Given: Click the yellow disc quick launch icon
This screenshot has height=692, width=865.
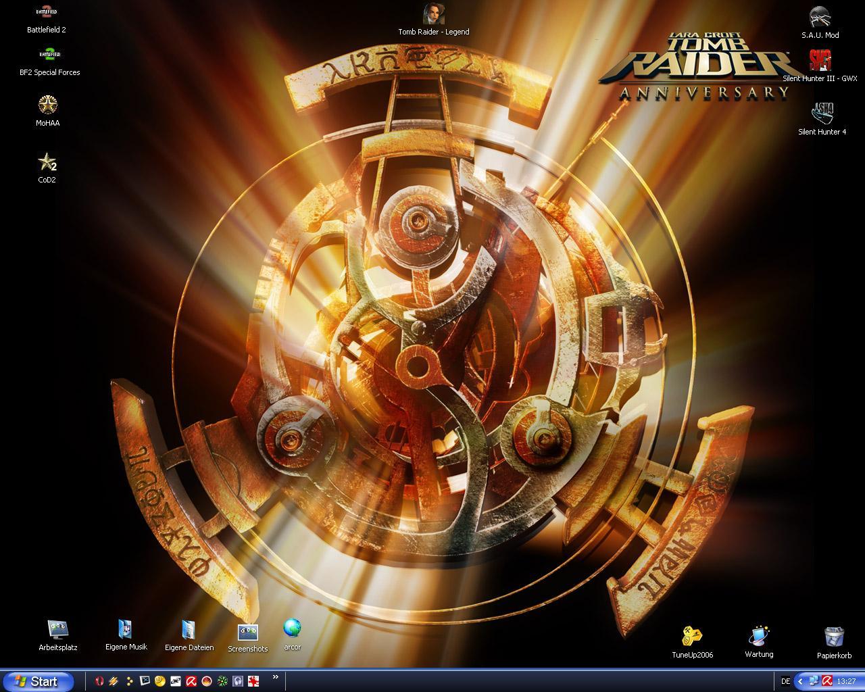Looking at the screenshot, I should click(160, 681).
